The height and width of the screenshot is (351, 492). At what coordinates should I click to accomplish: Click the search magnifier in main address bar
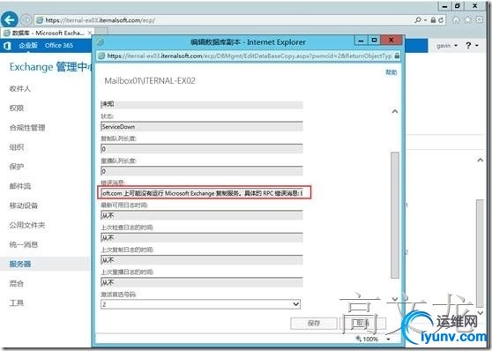tap(418, 20)
